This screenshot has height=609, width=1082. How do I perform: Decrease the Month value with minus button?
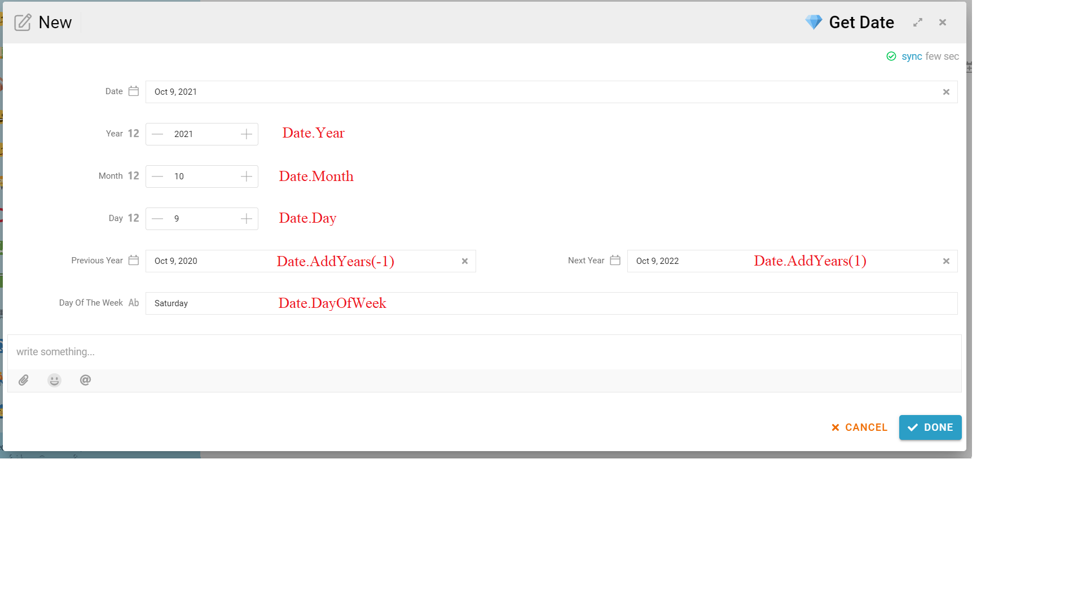point(157,176)
